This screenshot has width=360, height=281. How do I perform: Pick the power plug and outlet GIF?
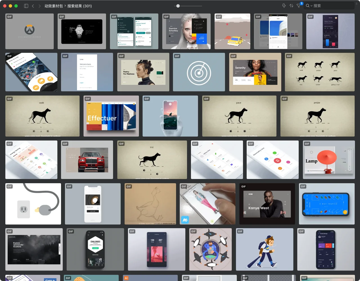[x=33, y=204]
